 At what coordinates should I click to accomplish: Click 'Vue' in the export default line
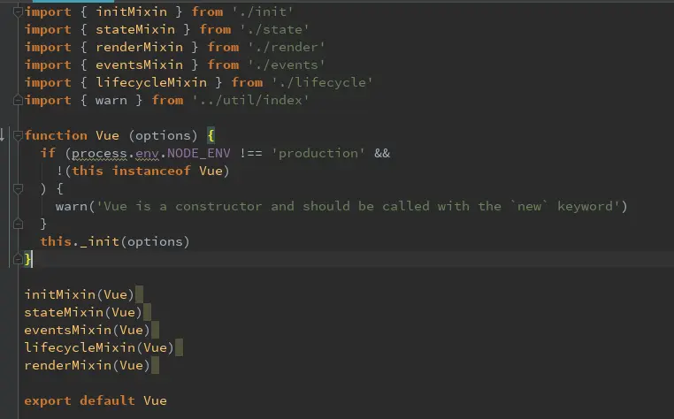(x=155, y=400)
